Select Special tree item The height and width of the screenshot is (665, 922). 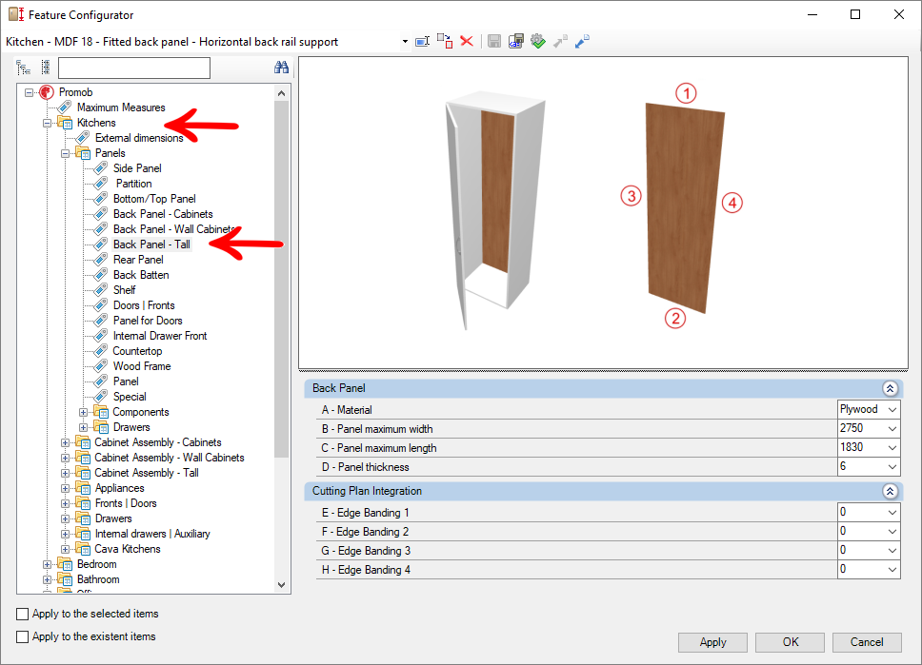tap(130, 397)
